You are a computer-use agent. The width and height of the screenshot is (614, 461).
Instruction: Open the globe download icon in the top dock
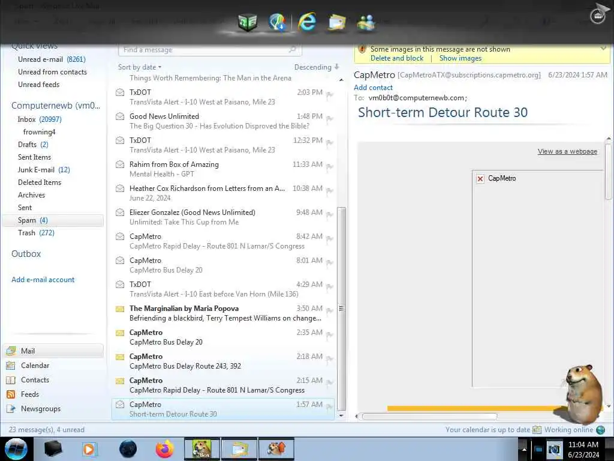[277, 22]
